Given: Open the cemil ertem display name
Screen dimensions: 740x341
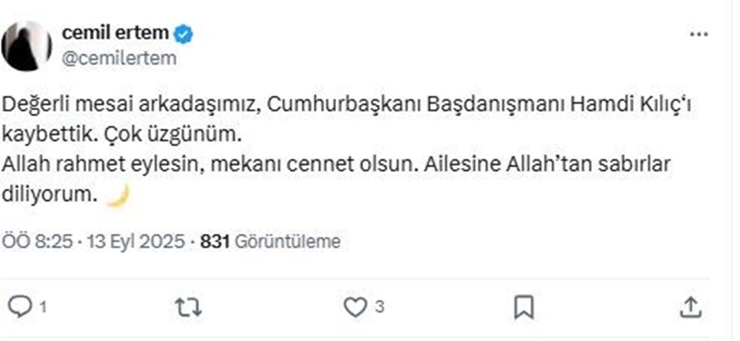Looking at the screenshot, I should 115,33.
